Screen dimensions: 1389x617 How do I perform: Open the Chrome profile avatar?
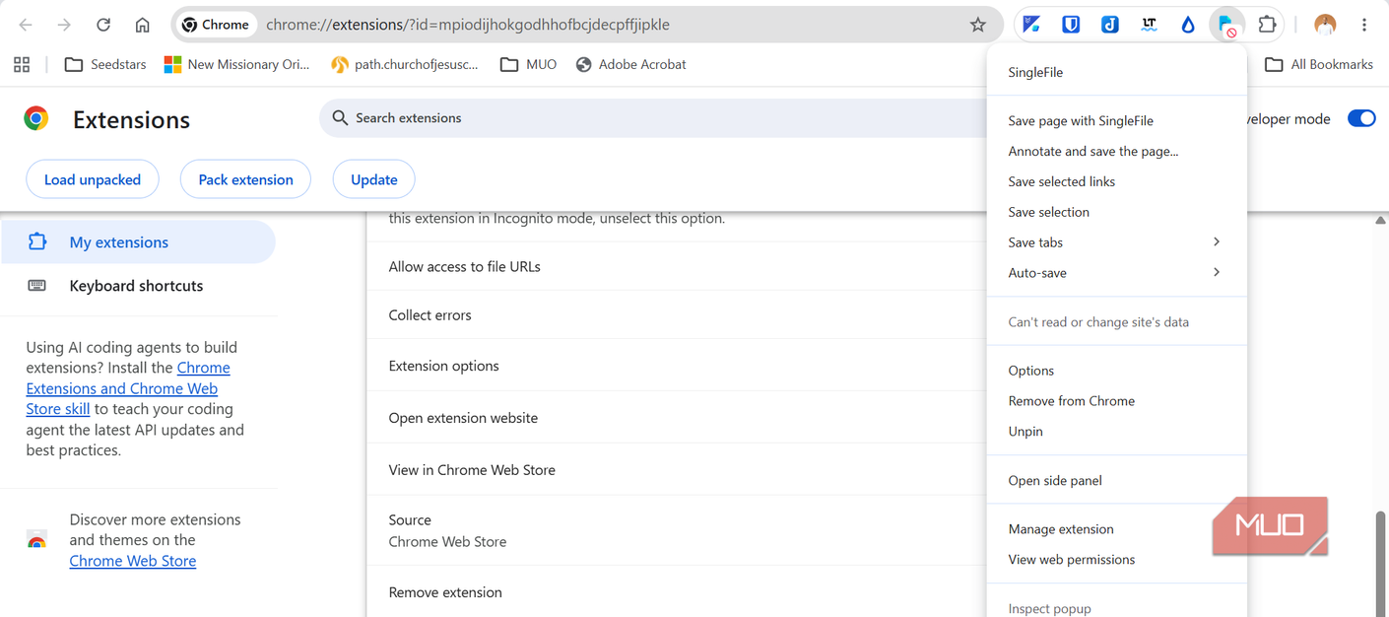pos(1325,25)
